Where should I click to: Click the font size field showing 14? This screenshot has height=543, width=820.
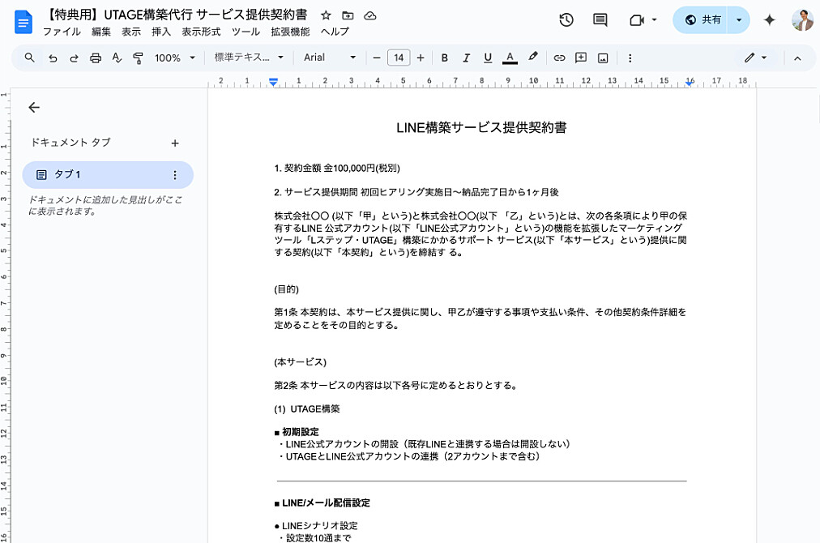pyautogui.click(x=399, y=58)
